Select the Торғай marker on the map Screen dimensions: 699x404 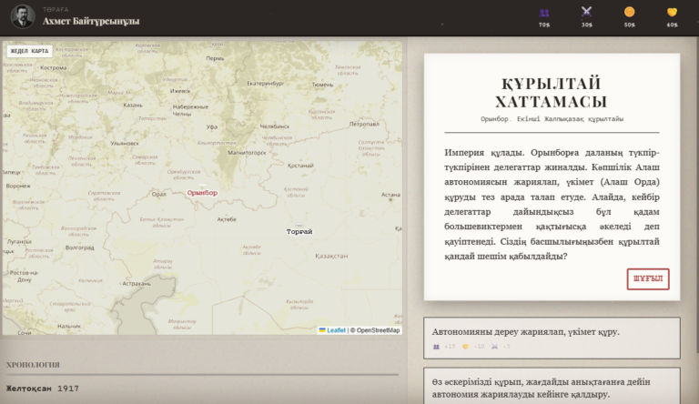click(299, 231)
